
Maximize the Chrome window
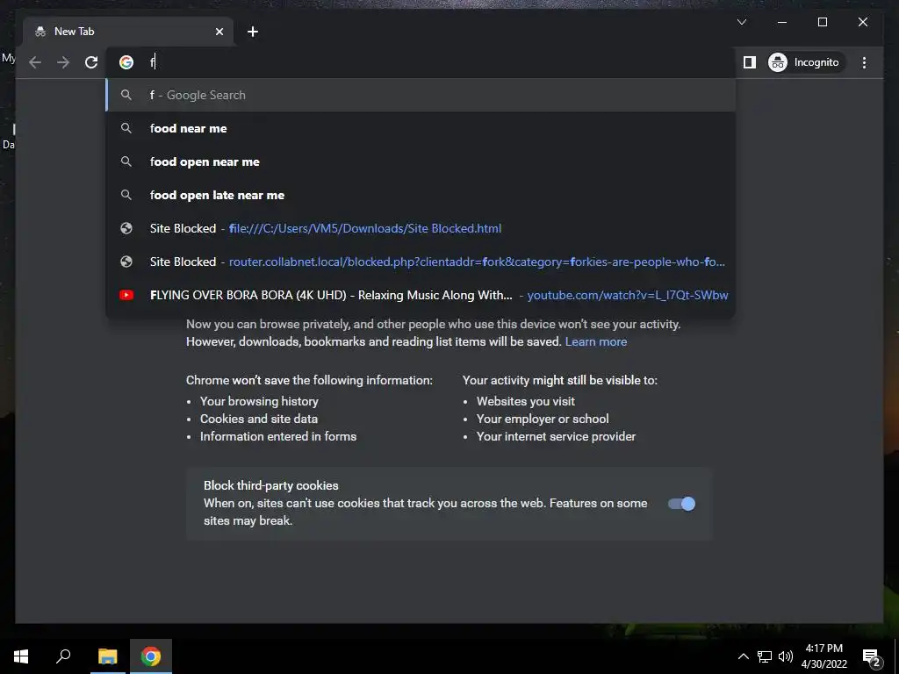(822, 22)
